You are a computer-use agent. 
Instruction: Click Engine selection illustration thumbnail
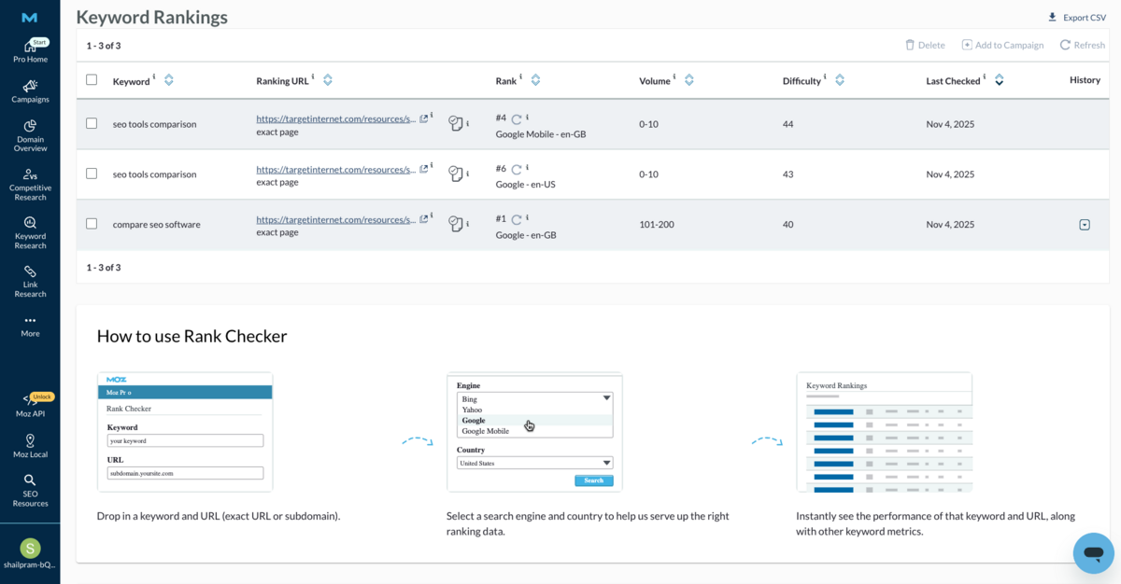(x=534, y=432)
